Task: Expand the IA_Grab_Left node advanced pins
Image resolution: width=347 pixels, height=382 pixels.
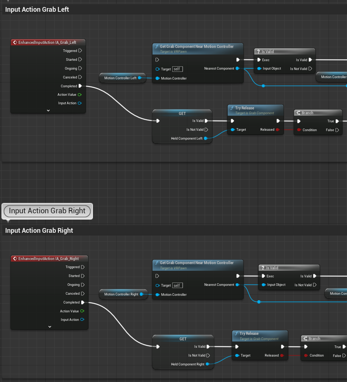Action: [48, 110]
